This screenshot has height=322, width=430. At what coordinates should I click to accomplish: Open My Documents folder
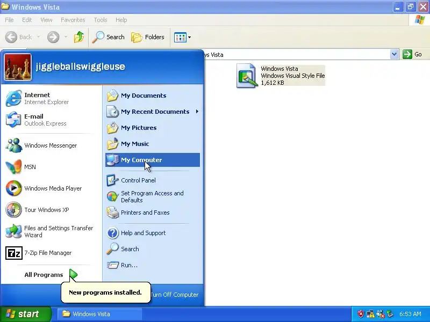tap(153, 96)
